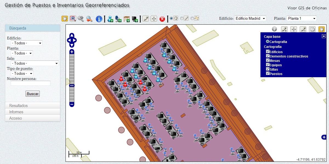Click the zoom slider handle

tap(72, 85)
